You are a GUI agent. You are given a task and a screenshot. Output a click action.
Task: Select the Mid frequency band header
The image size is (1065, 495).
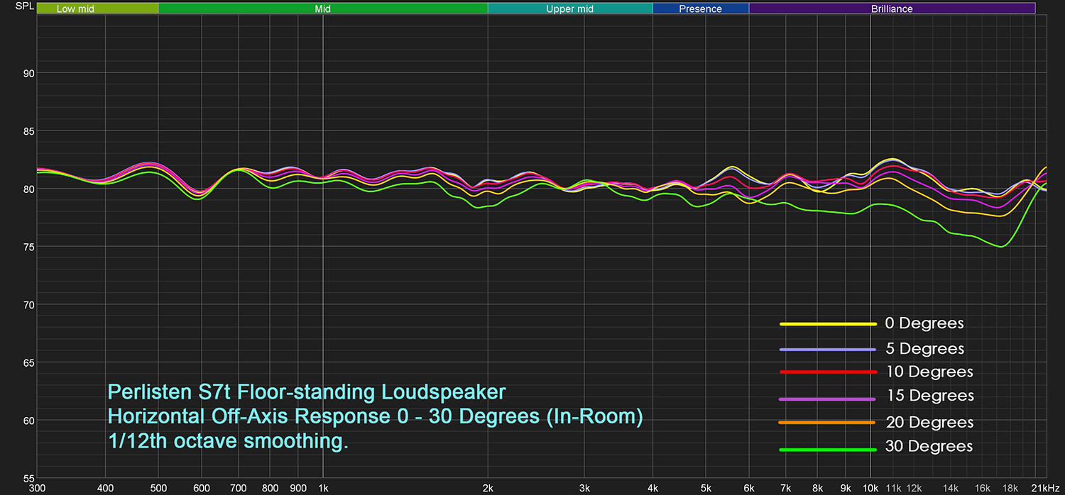coord(322,9)
